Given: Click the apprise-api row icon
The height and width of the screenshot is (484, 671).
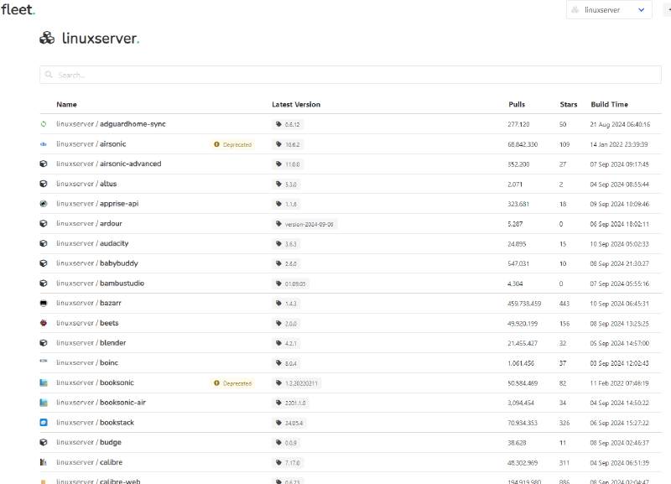Looking at the screenshot, I should point(44,204).
